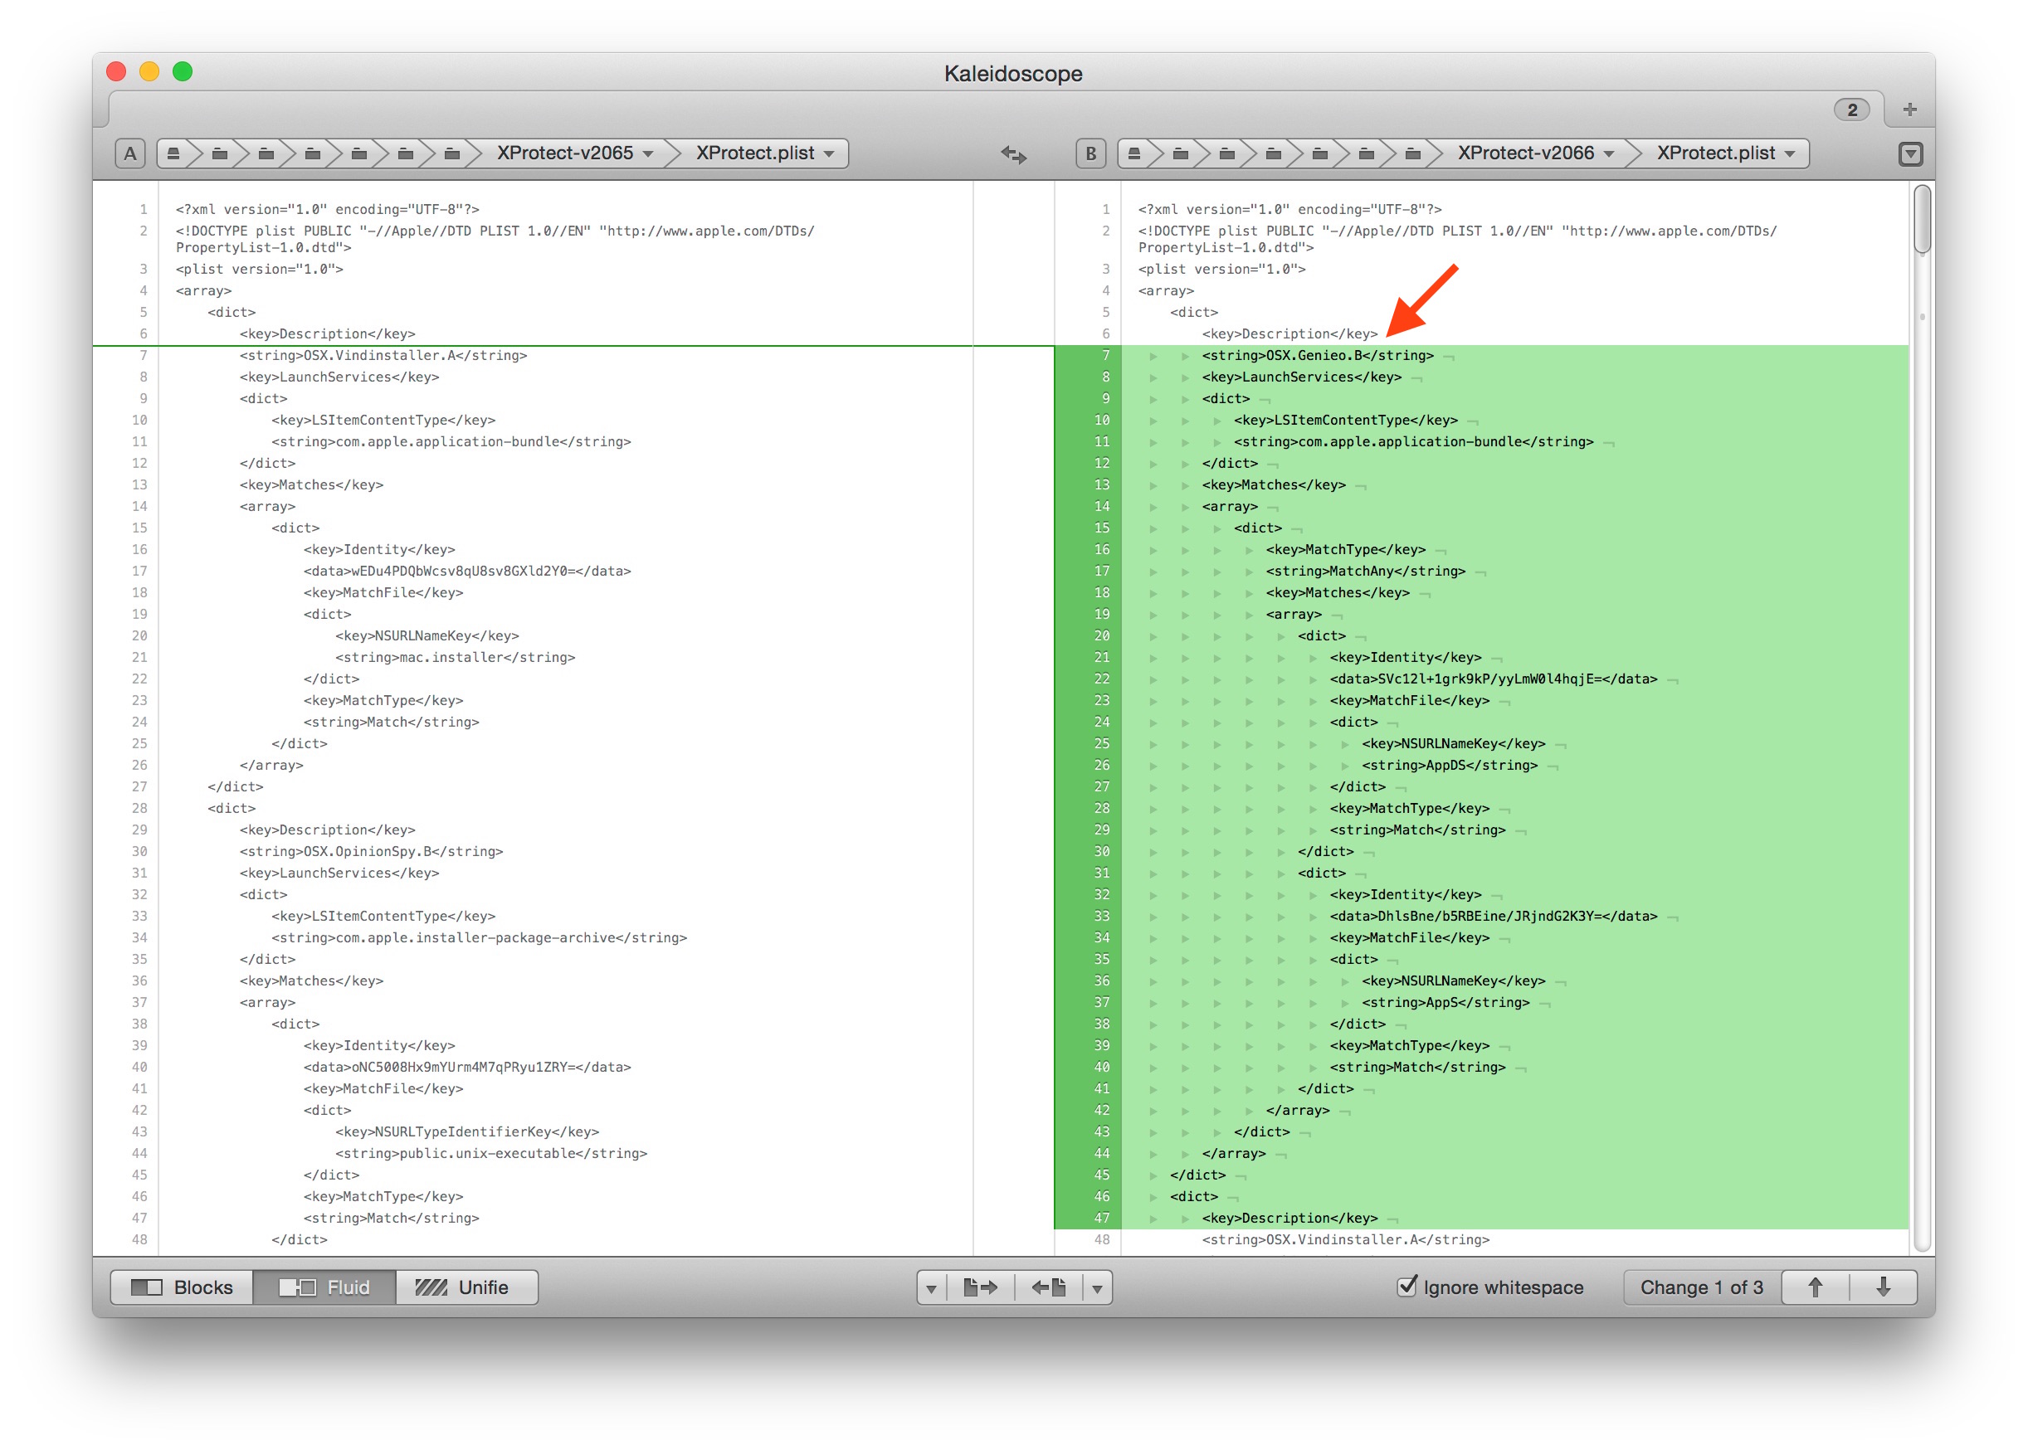The width and height of the screenshot is (2028, 1450).
Task: Open the XProtect-v2065 path dropdown
Action: 574,153
